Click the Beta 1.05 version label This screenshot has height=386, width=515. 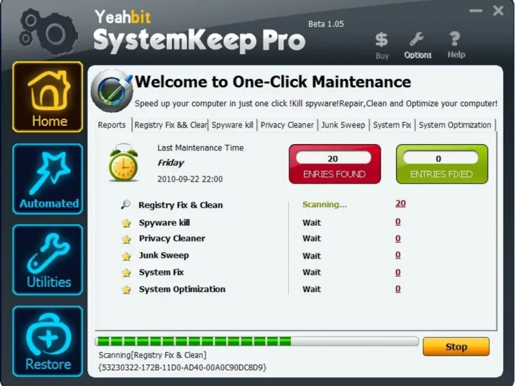tap(326, 24)
